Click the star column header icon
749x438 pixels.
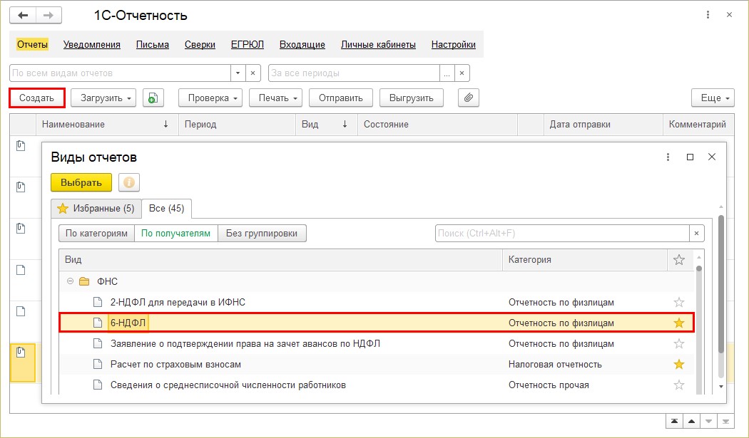point(679,259)
